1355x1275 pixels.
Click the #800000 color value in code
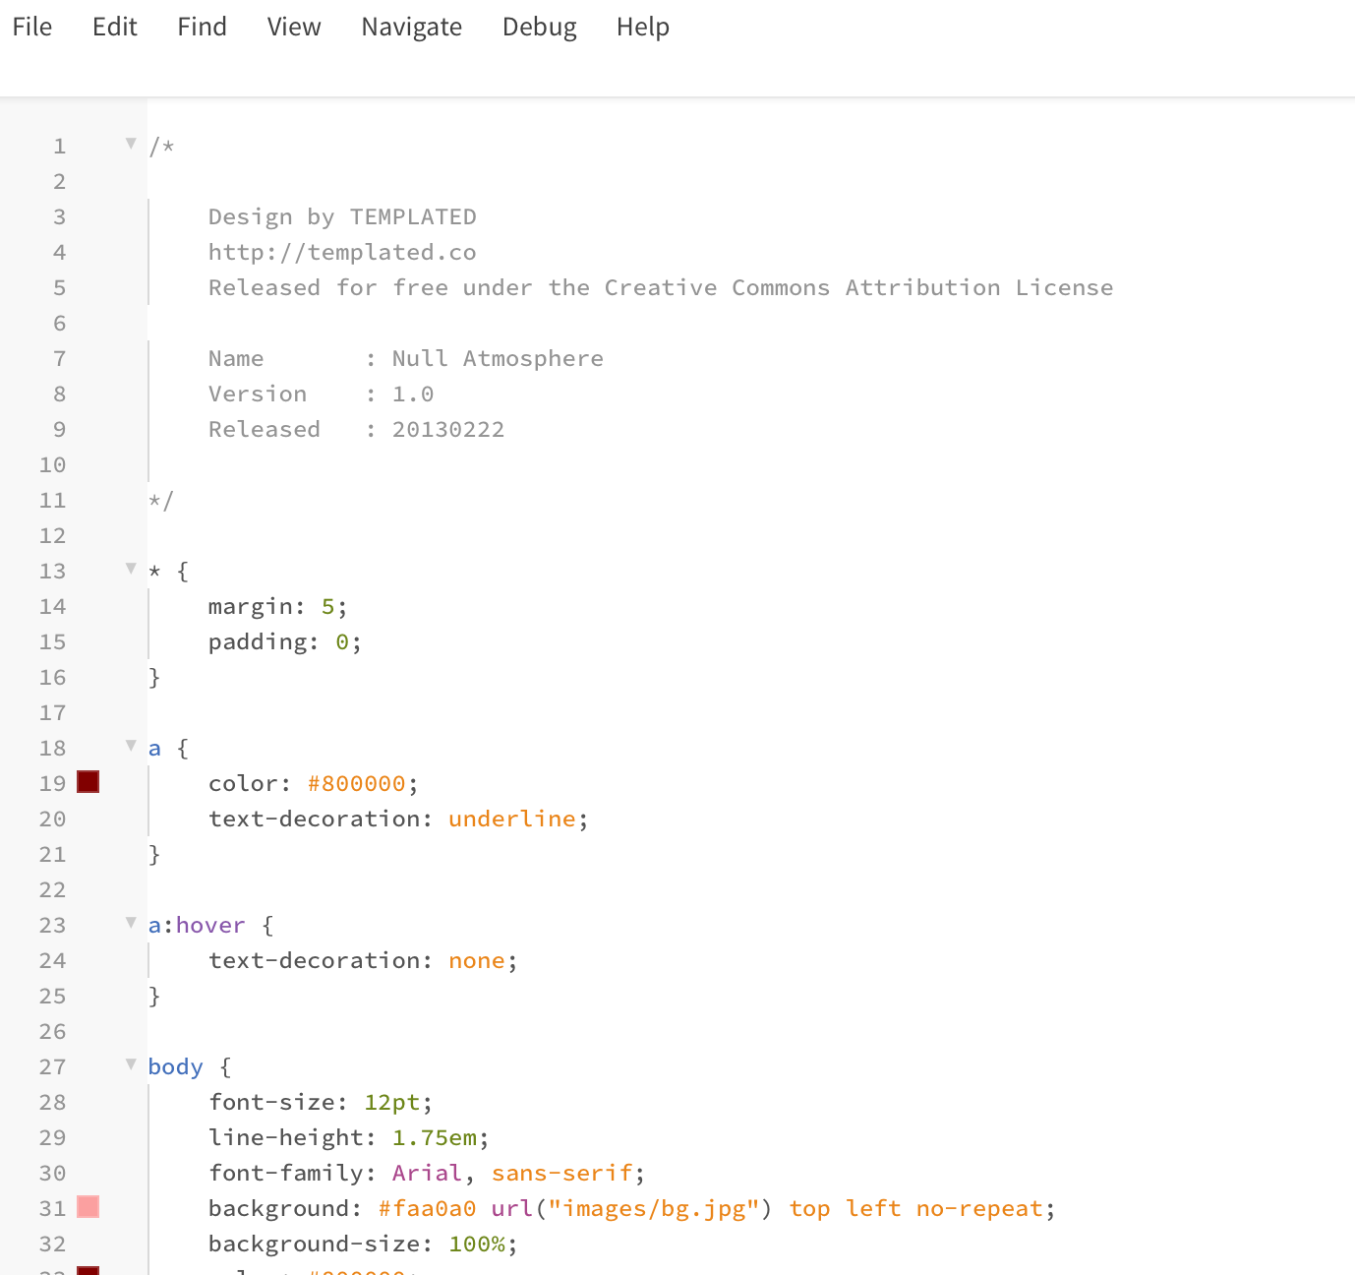356,784
